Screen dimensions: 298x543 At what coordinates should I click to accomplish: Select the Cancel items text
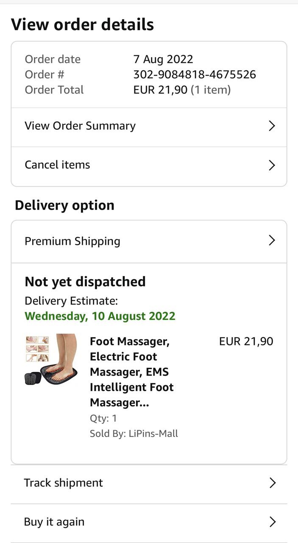click(57, 165)
